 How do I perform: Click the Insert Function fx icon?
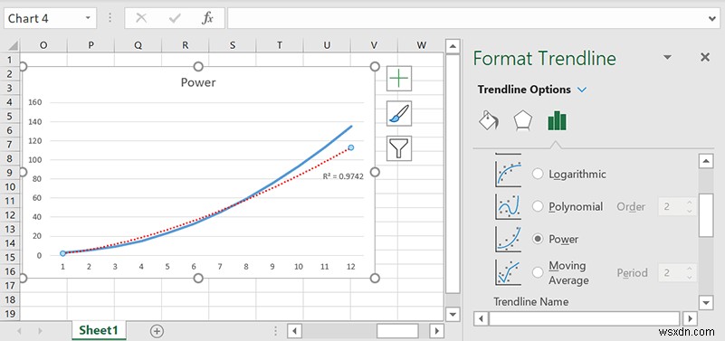[x=207, y=18]
